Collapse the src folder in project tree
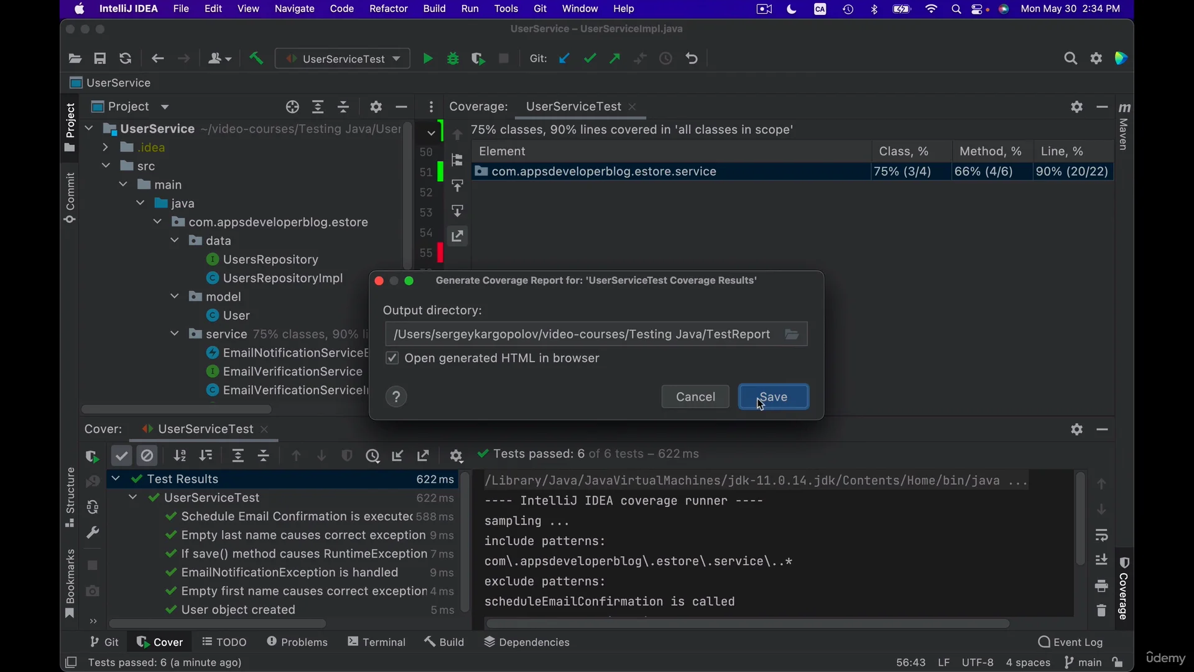 [106, 166]
